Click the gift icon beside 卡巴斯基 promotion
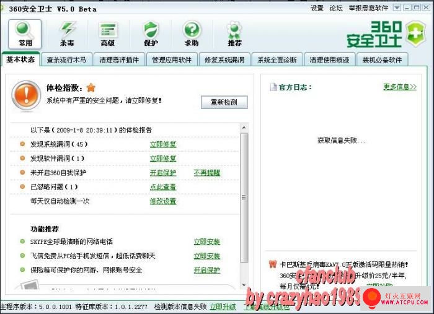The height and width of the screenshot is (314, 434). 273,264
